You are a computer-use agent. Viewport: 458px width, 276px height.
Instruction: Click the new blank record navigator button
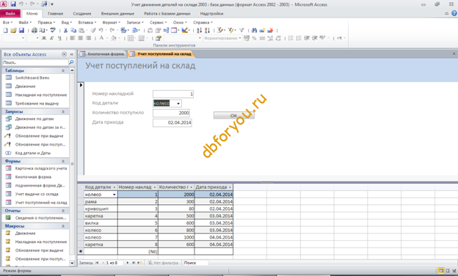(140, 263)
